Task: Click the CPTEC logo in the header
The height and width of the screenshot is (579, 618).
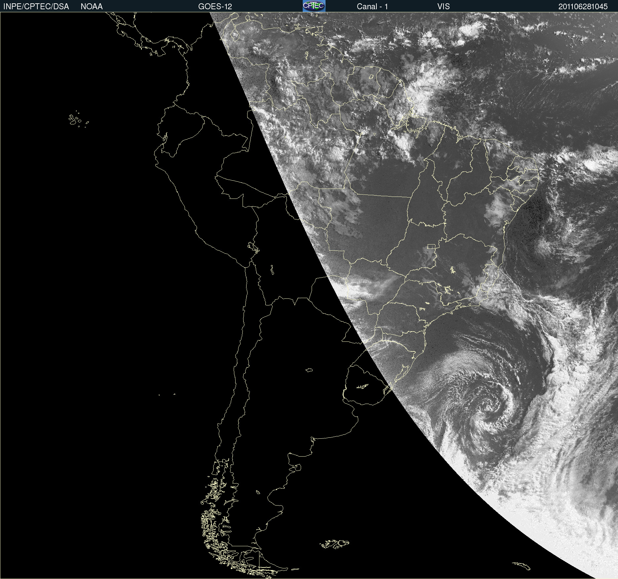Action: pos(314,6)
